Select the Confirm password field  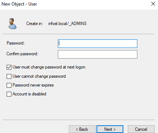pos(98,54)
